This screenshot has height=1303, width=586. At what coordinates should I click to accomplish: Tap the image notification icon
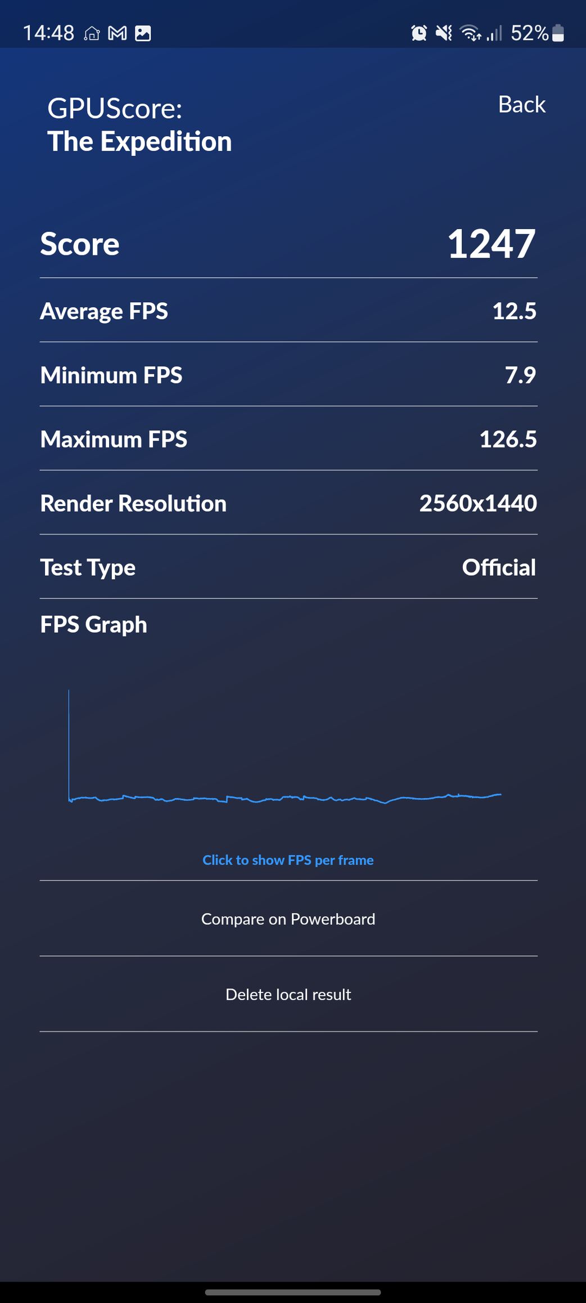tap(143, 34)
